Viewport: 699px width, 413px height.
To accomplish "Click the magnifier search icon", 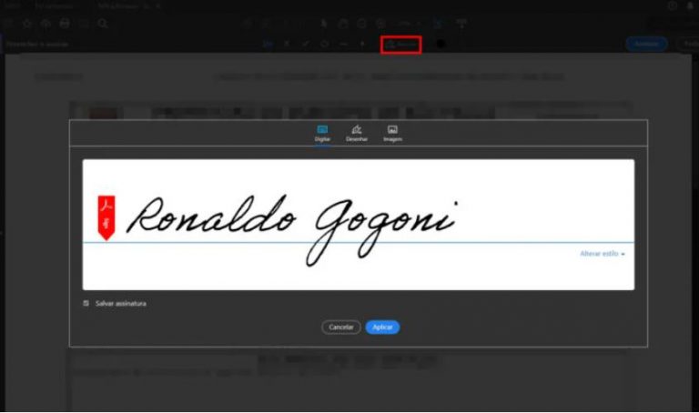I will click(103, 23).
